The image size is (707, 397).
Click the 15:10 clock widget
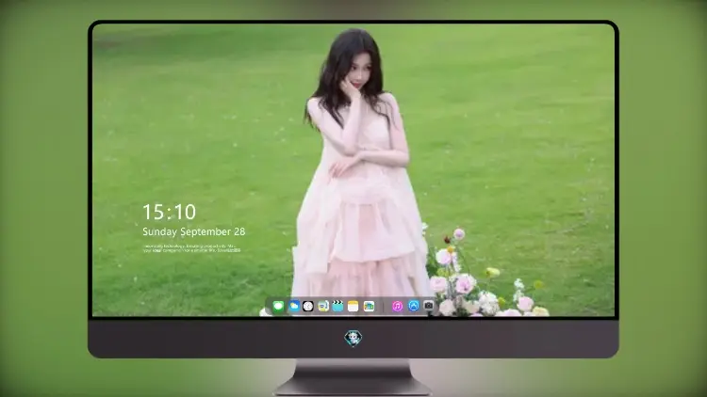click(169, 212)
